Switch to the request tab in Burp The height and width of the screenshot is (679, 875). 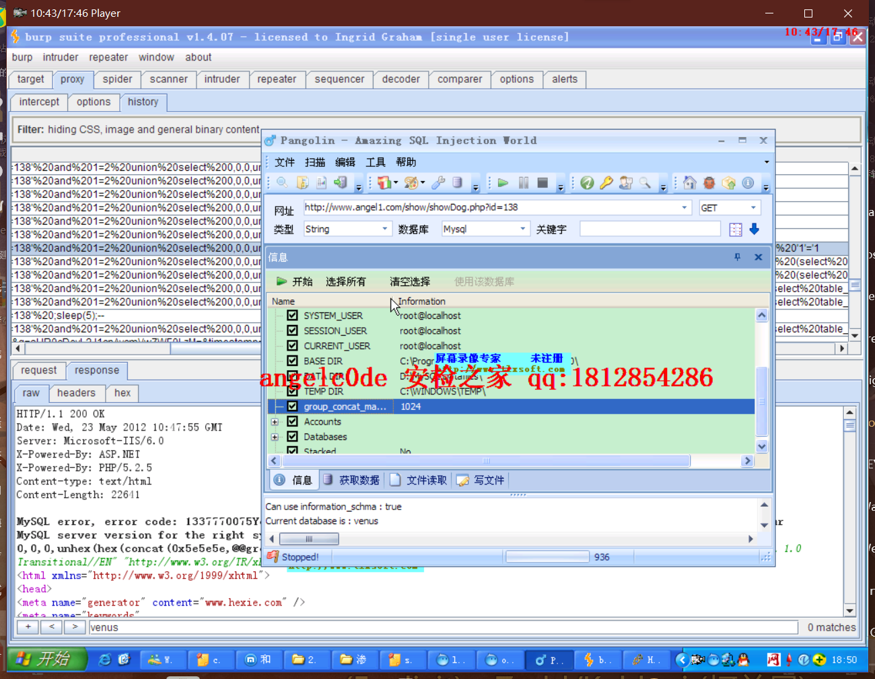39,371
